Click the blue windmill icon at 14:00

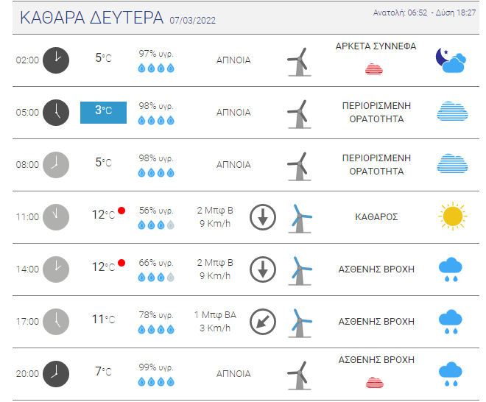pyautogui.click(x=297, y=269)
